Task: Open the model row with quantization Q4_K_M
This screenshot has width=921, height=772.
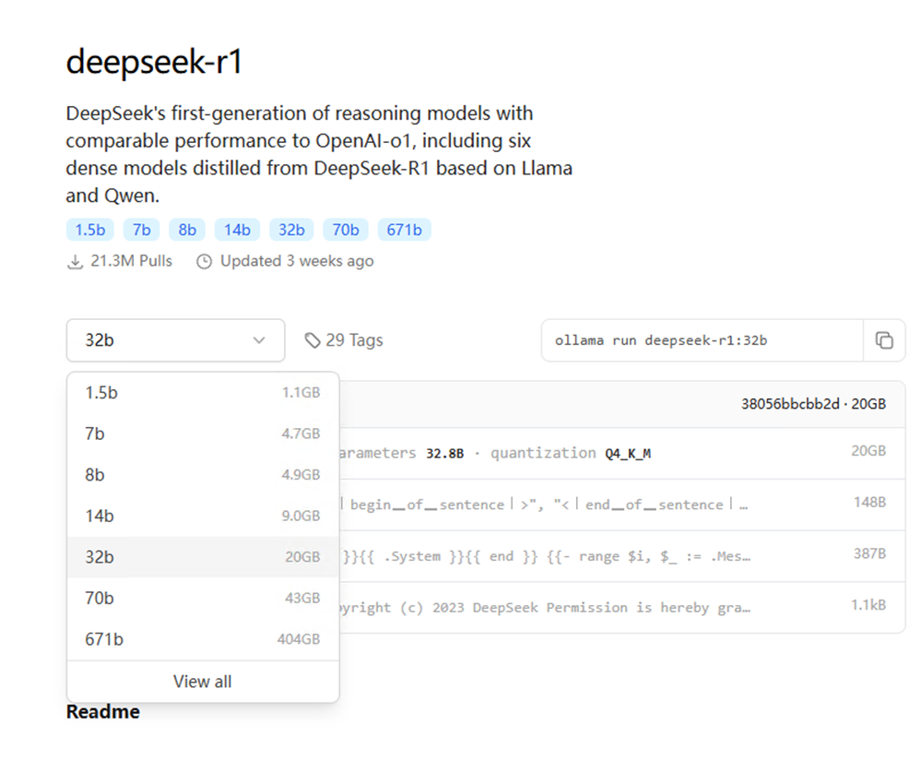Action: [x=622, y=453]
